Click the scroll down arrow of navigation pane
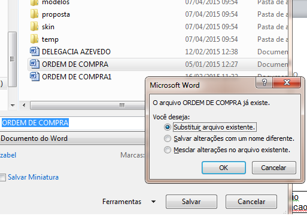Viewport: 307px width, 216px height. point(13,105)
